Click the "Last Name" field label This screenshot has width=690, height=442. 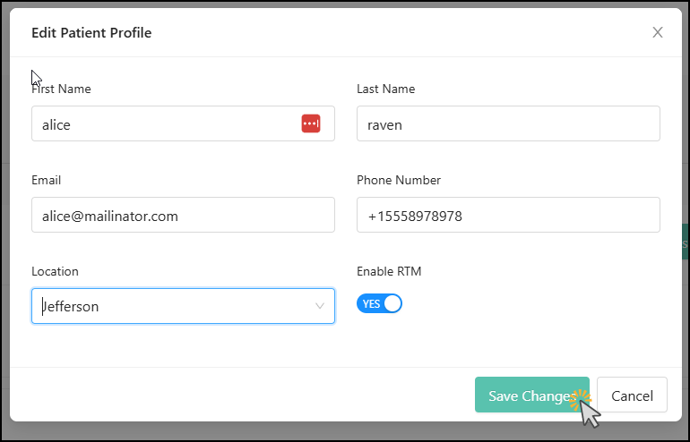point(385,89)
